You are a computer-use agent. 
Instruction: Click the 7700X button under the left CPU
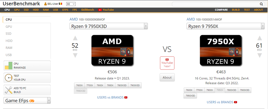[90, 85]
